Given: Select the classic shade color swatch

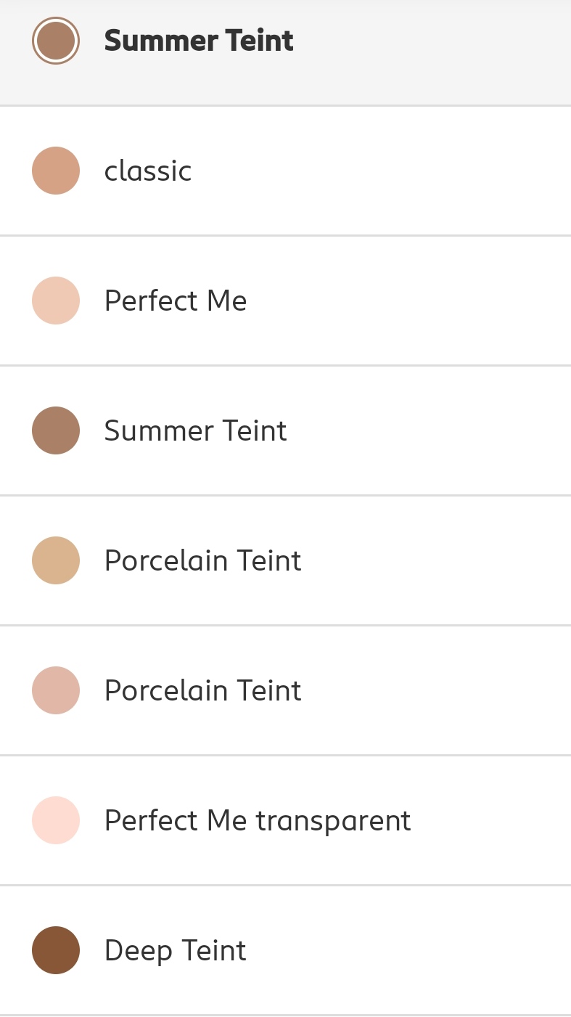Looking at the screenshot, I should [56, 171].
